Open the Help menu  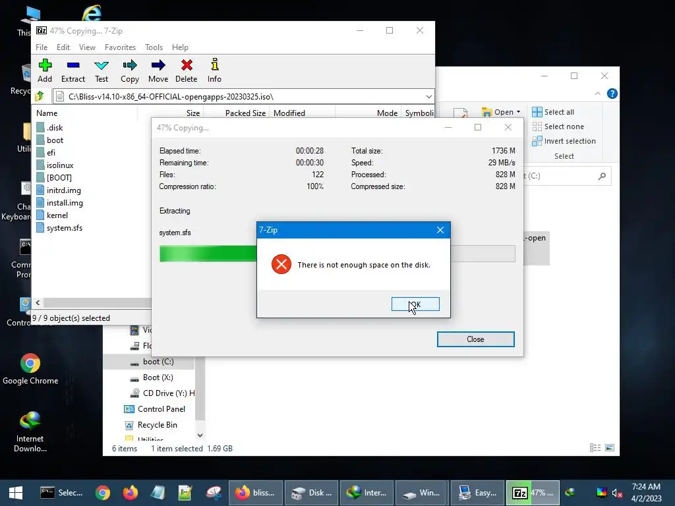tap(180, 47)
